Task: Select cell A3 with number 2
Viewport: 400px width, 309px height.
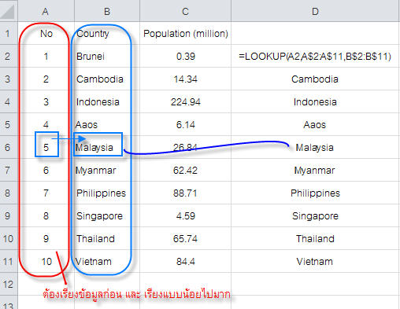Action: click(x=46, y=79)
